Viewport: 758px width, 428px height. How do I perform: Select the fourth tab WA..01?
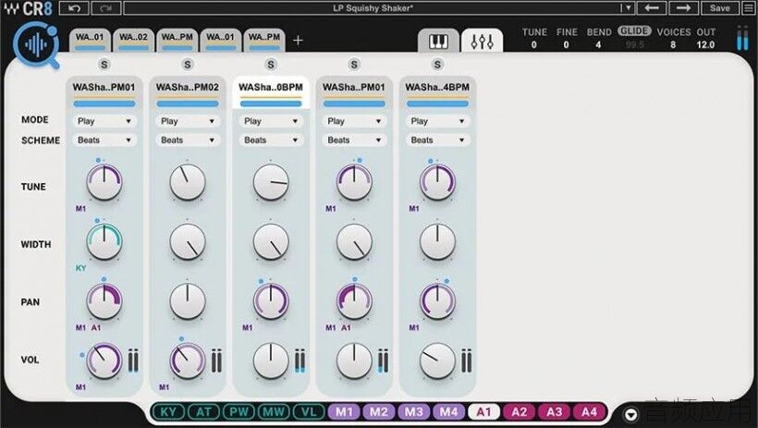pyautogui.click(x=220, y=41)
